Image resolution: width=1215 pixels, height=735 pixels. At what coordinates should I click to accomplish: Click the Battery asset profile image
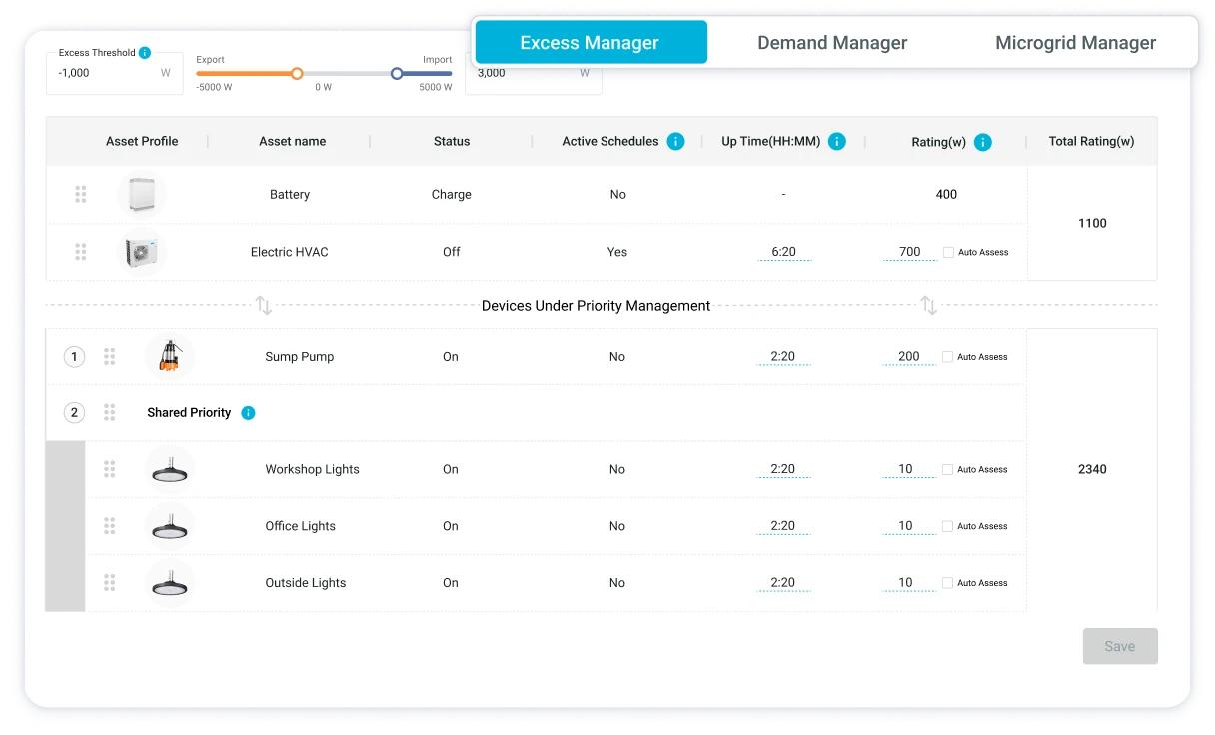tap(141, 195)
